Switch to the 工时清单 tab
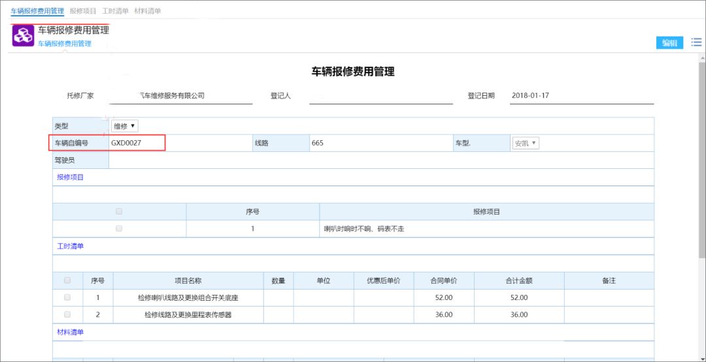This screenshot has width=706, height=362. click(115, 11)
